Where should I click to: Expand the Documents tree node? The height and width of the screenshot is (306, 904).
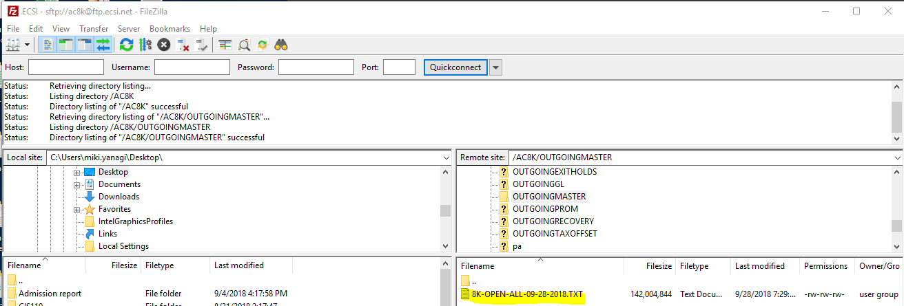tap(77, 184)
